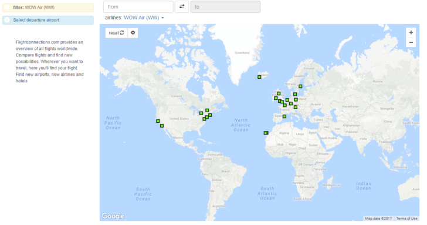Click the lower US west coast marker
This screenshot has width=427, height=225.
point(162,126)
